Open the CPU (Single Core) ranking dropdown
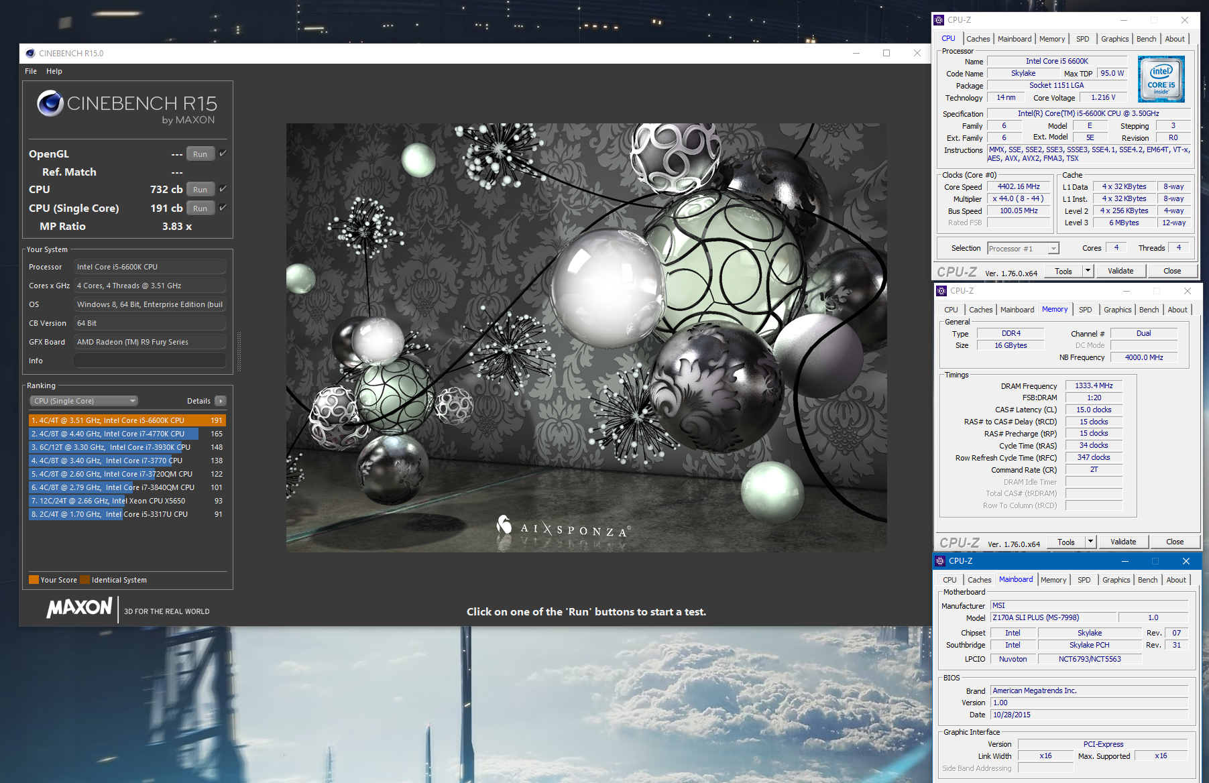Screen dimensions: 1209x783 tap(84, 401)
